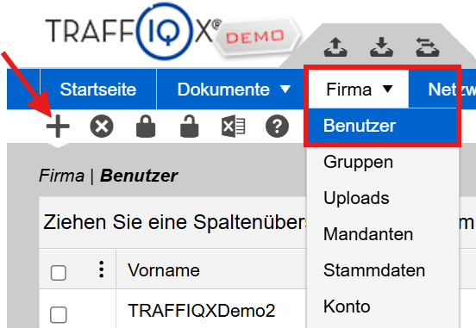Click the Firma | Benutzer breadcrumb heading
Viewport: 476px width, 328px height.
coord(109,176)
